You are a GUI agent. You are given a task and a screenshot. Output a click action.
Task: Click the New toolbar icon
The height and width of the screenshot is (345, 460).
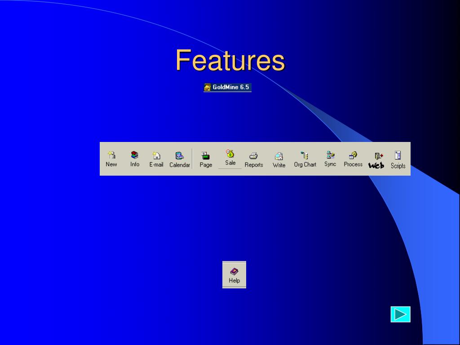(x=111, y=155)
